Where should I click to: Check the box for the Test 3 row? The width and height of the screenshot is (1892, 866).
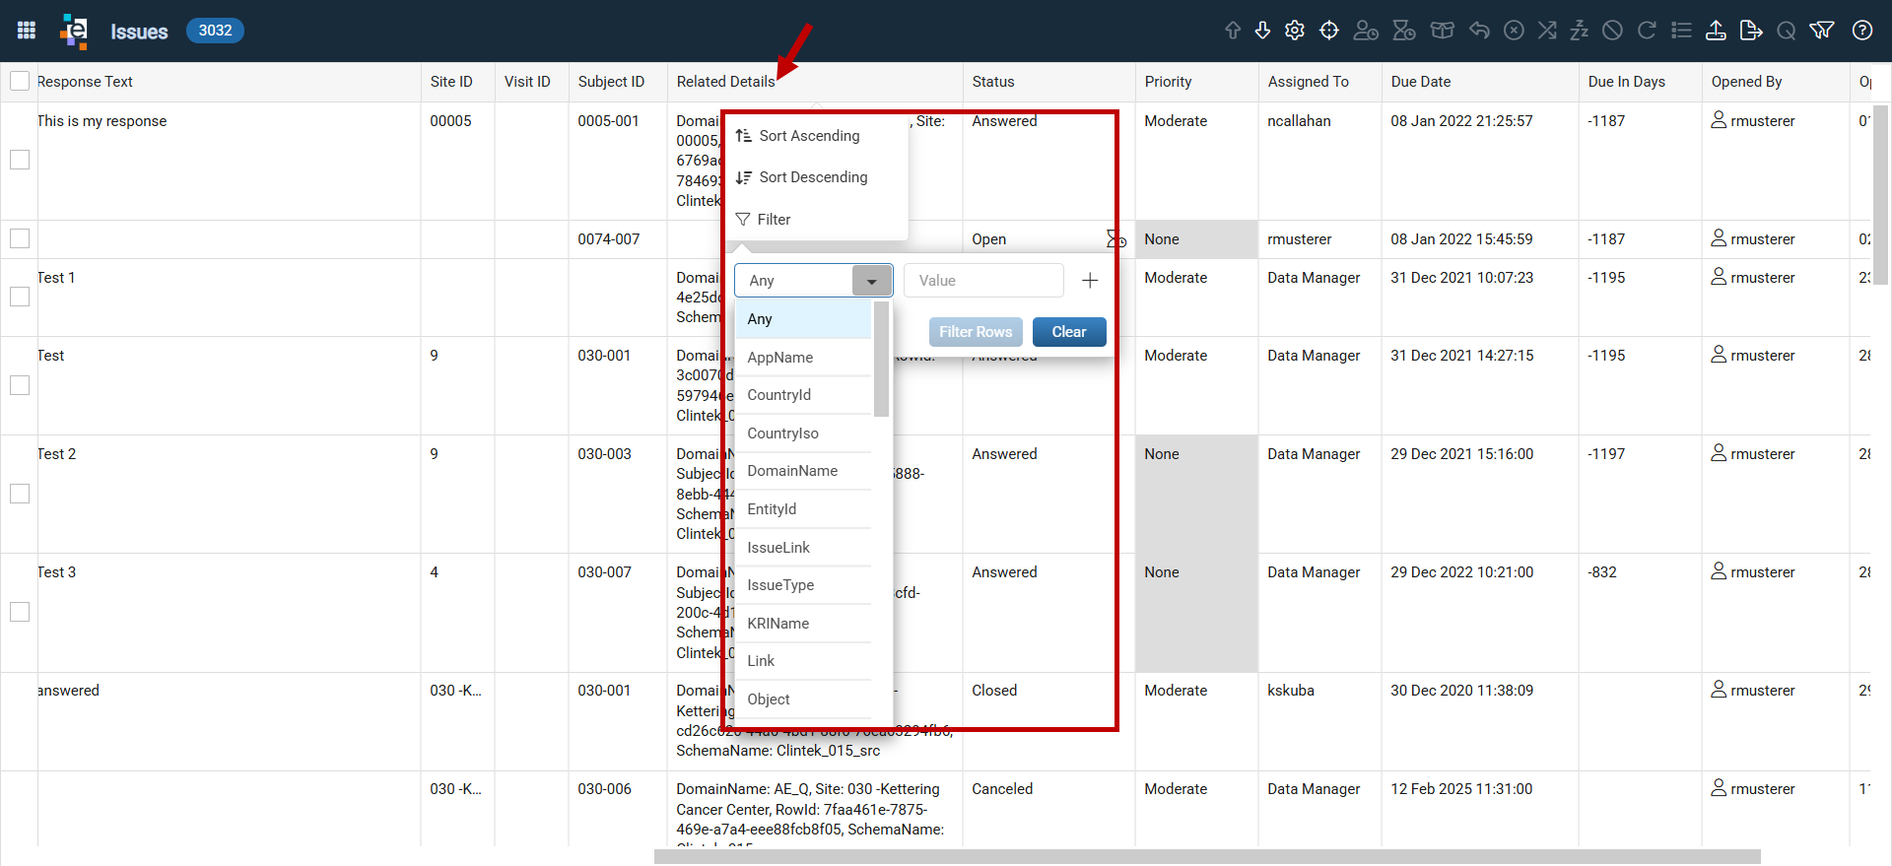click(x=20, y=612)
